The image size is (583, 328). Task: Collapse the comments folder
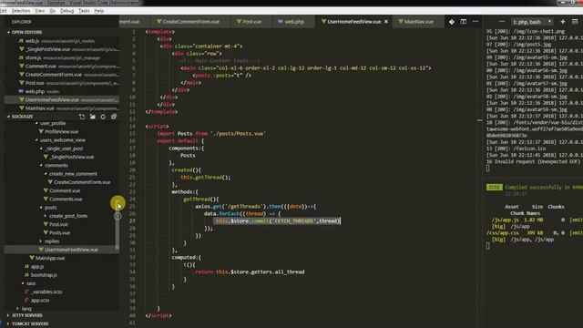click(56, 166)
